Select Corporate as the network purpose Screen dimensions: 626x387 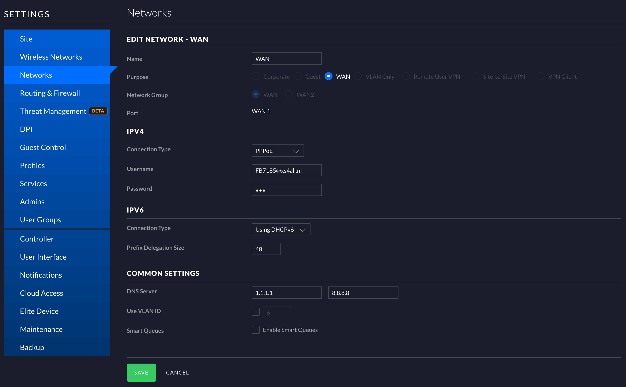255,76
